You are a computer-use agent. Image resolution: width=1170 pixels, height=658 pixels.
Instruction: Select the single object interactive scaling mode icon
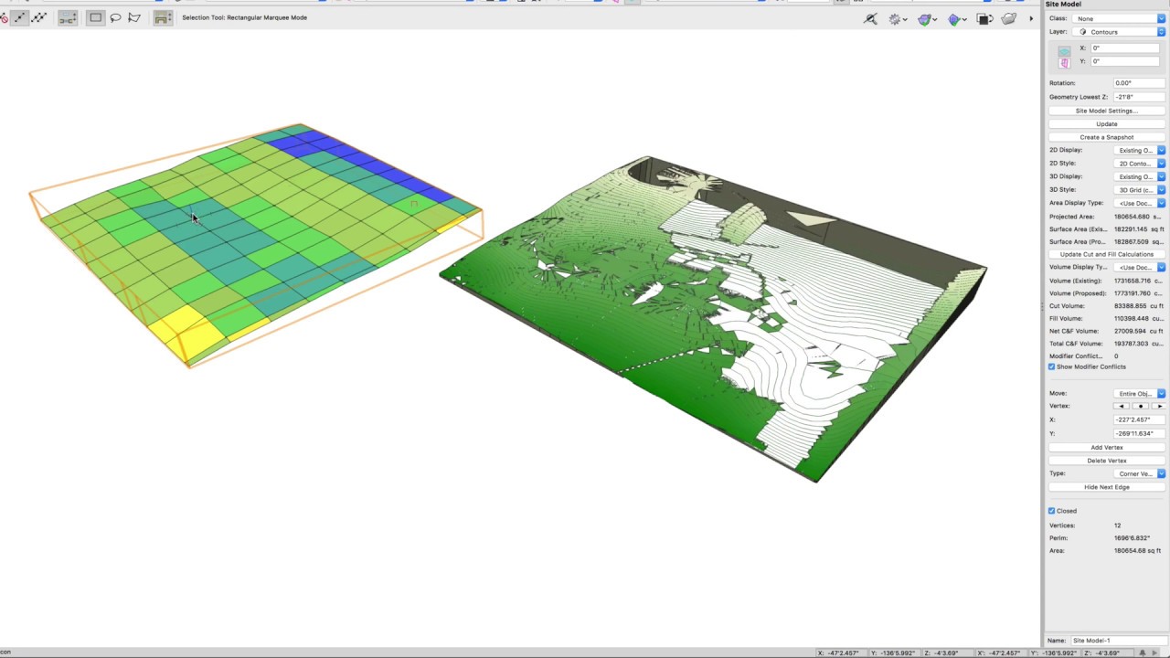19,17
